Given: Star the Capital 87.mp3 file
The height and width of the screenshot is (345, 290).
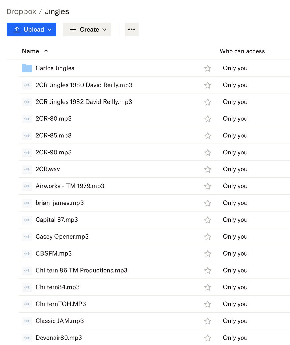Looking at the screenshot, I should point(208,220).
